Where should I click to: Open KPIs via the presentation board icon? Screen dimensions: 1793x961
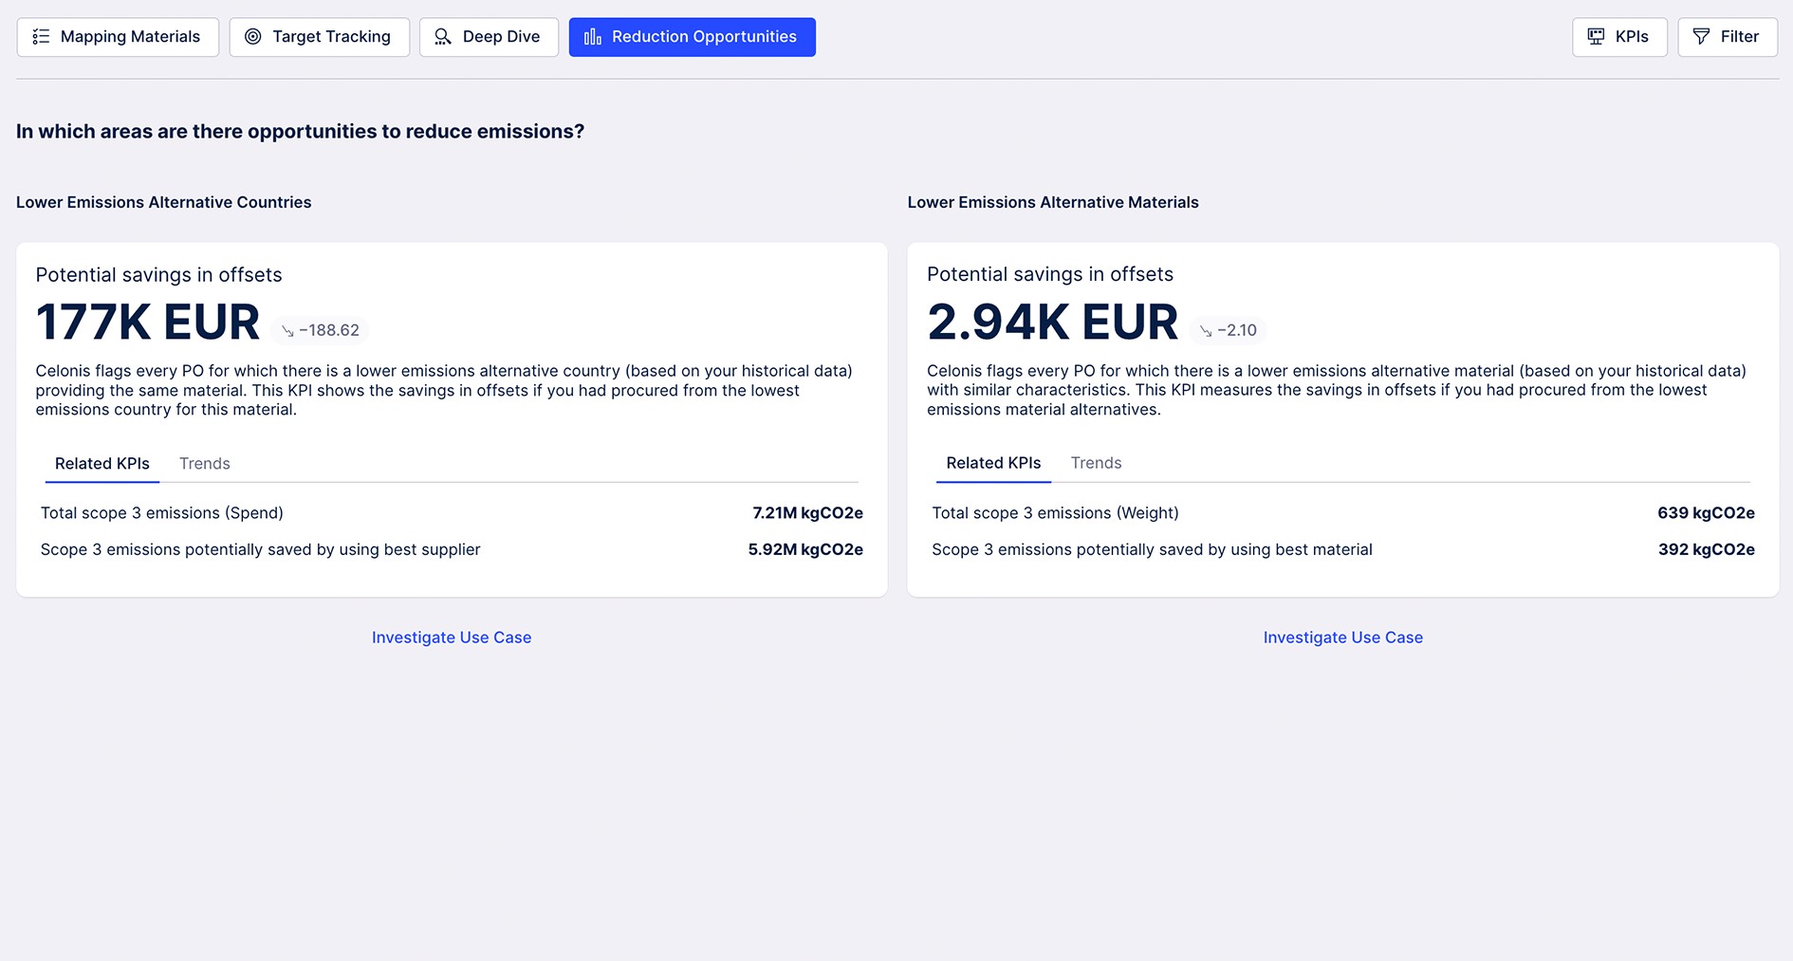(1597, 37)
